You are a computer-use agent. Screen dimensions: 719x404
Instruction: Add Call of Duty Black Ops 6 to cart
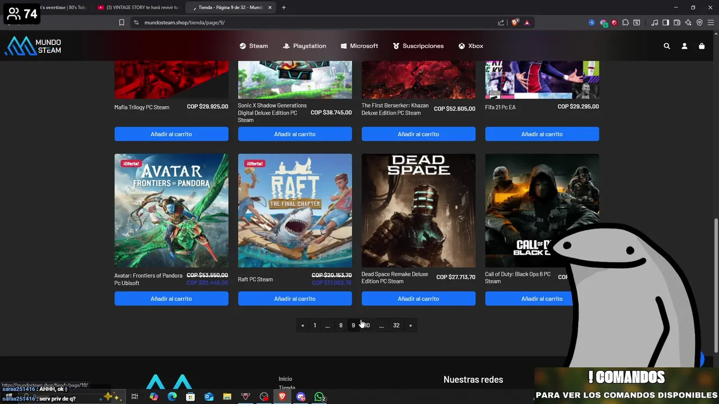tap(528, 299)
